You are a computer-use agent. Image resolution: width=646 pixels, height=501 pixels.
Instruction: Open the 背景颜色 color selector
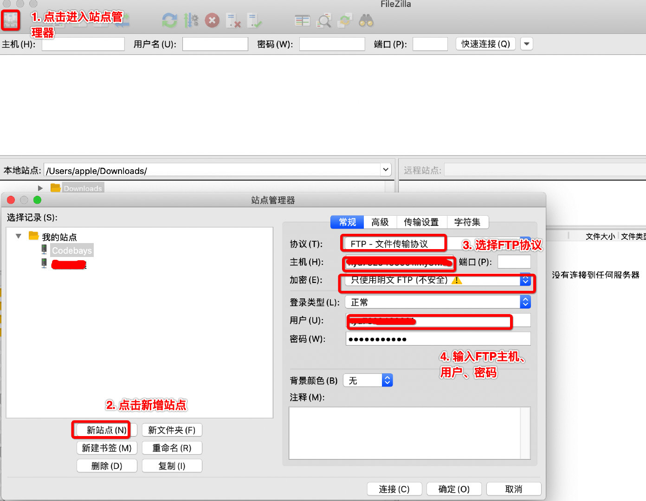tap(387, 380)
